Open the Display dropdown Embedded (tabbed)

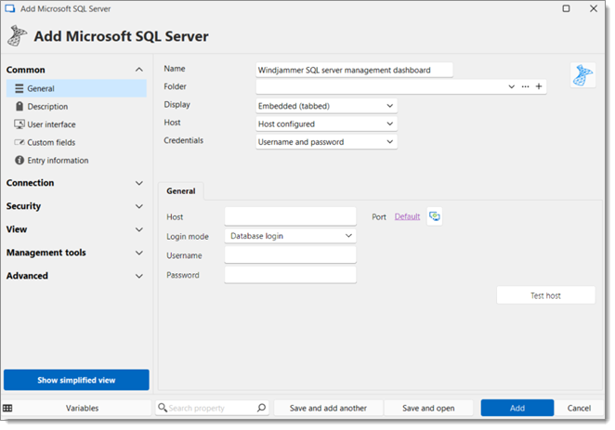coord(326,106)
